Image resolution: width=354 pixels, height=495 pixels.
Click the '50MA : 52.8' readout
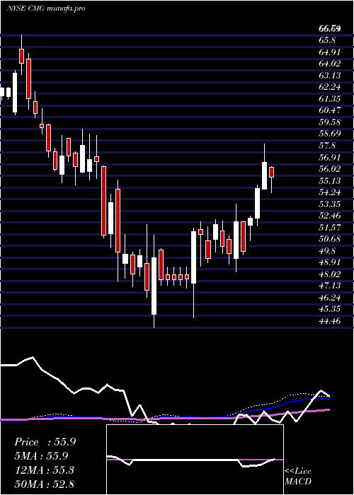coord(44,484)
